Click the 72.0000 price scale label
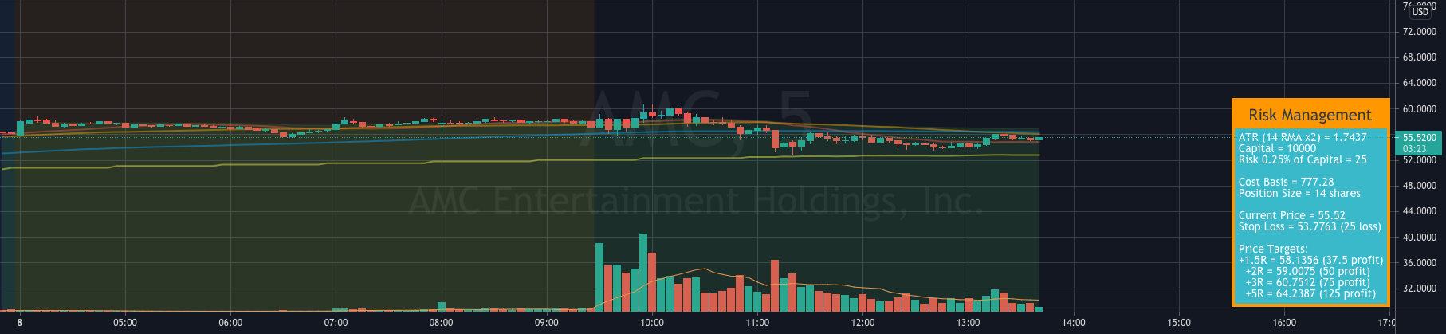Image resolution: width=1446 pixels, height=334 pixels. point(1419,32)
